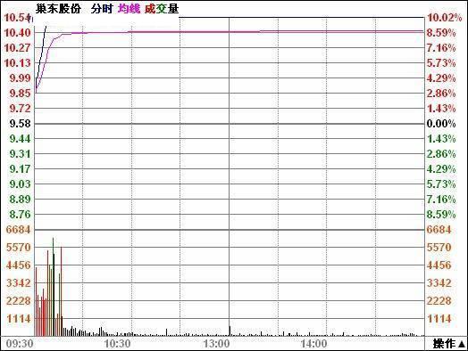Click the 10.02% limit-up percentage label
This screenshot has height=351, width=468.
tap(444, 18)
